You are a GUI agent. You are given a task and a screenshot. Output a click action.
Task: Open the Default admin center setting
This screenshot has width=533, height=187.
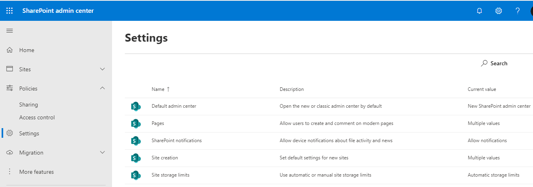[174, 106]
